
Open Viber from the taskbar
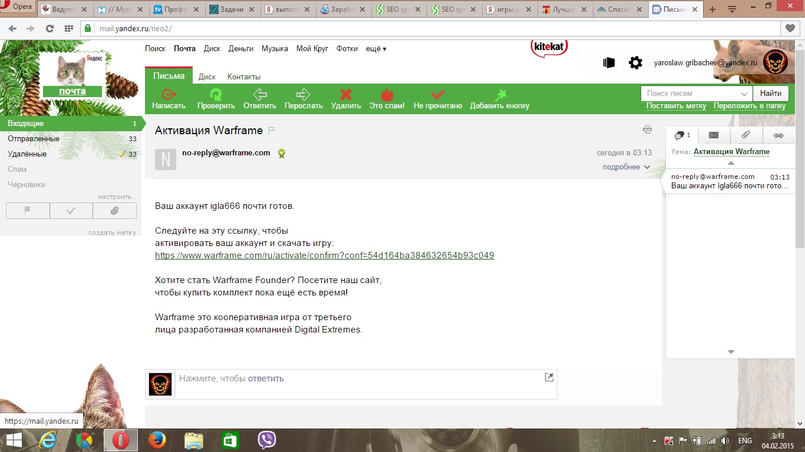[267, 440]
